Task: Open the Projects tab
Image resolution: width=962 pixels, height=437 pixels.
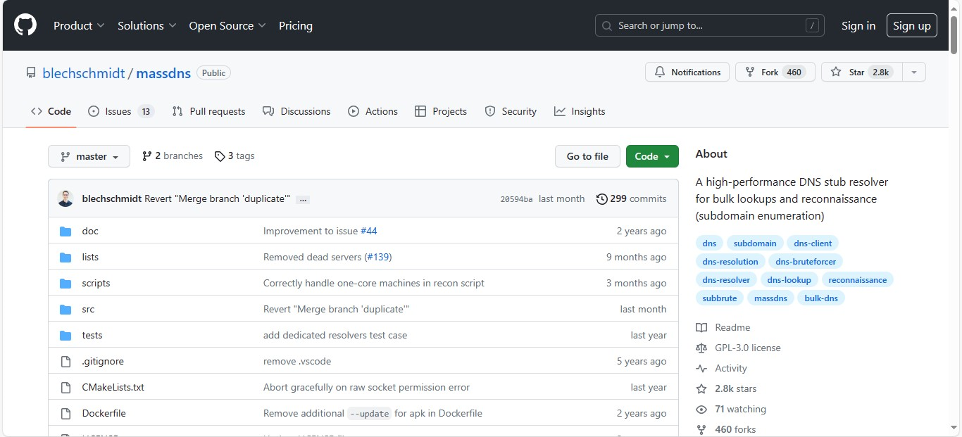Action: point(441,111)
